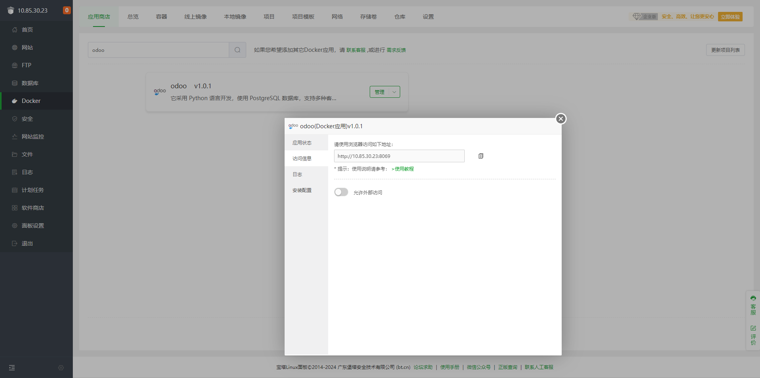This screenshot has width=760, height=378.
Task: Click the search field containing odoo
Action: click(x=158, y=50)
